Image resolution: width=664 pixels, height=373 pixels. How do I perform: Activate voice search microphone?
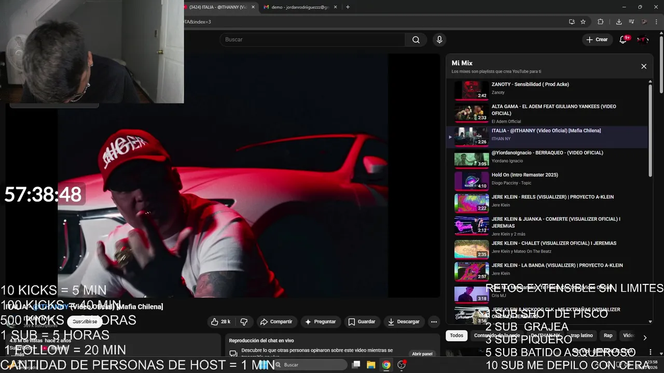pos(439,40)
